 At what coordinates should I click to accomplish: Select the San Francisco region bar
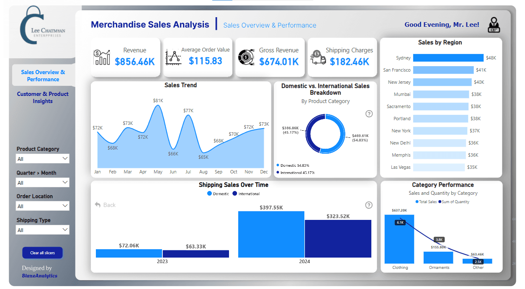443,70
